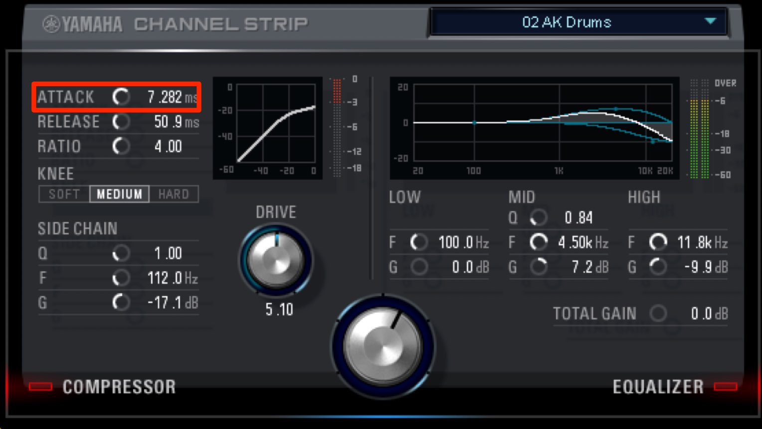Viewport: 762px width, 429px height.
Task: Click the EQUALIZER label
Action: tap(658, 387)
